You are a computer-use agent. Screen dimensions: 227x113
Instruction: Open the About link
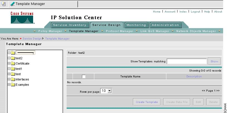(x=218, y=12)
